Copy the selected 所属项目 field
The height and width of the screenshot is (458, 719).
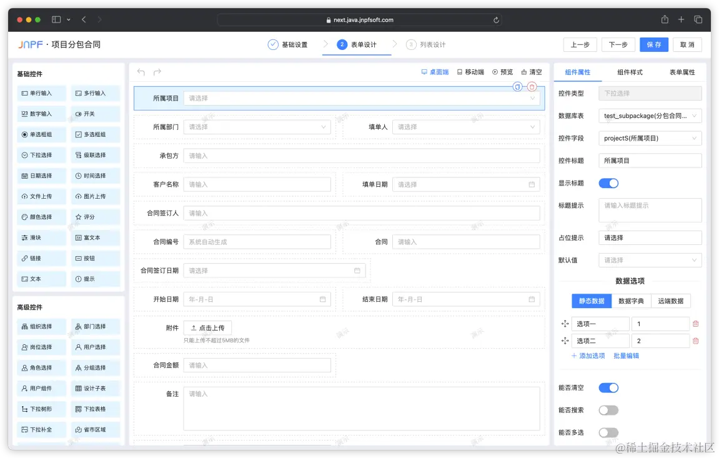[x=517, y=87]
